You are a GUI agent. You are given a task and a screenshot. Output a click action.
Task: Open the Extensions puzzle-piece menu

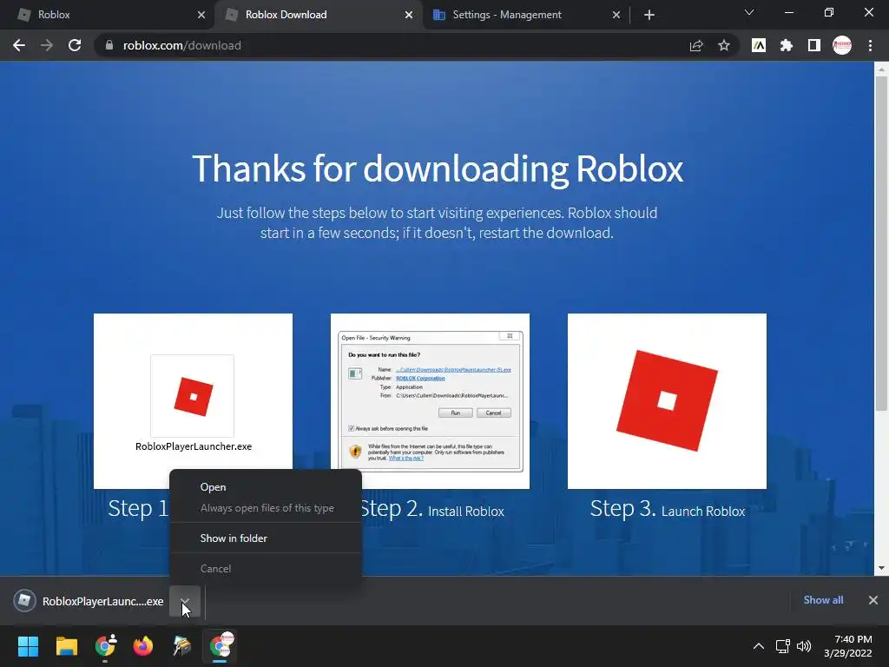787,45
